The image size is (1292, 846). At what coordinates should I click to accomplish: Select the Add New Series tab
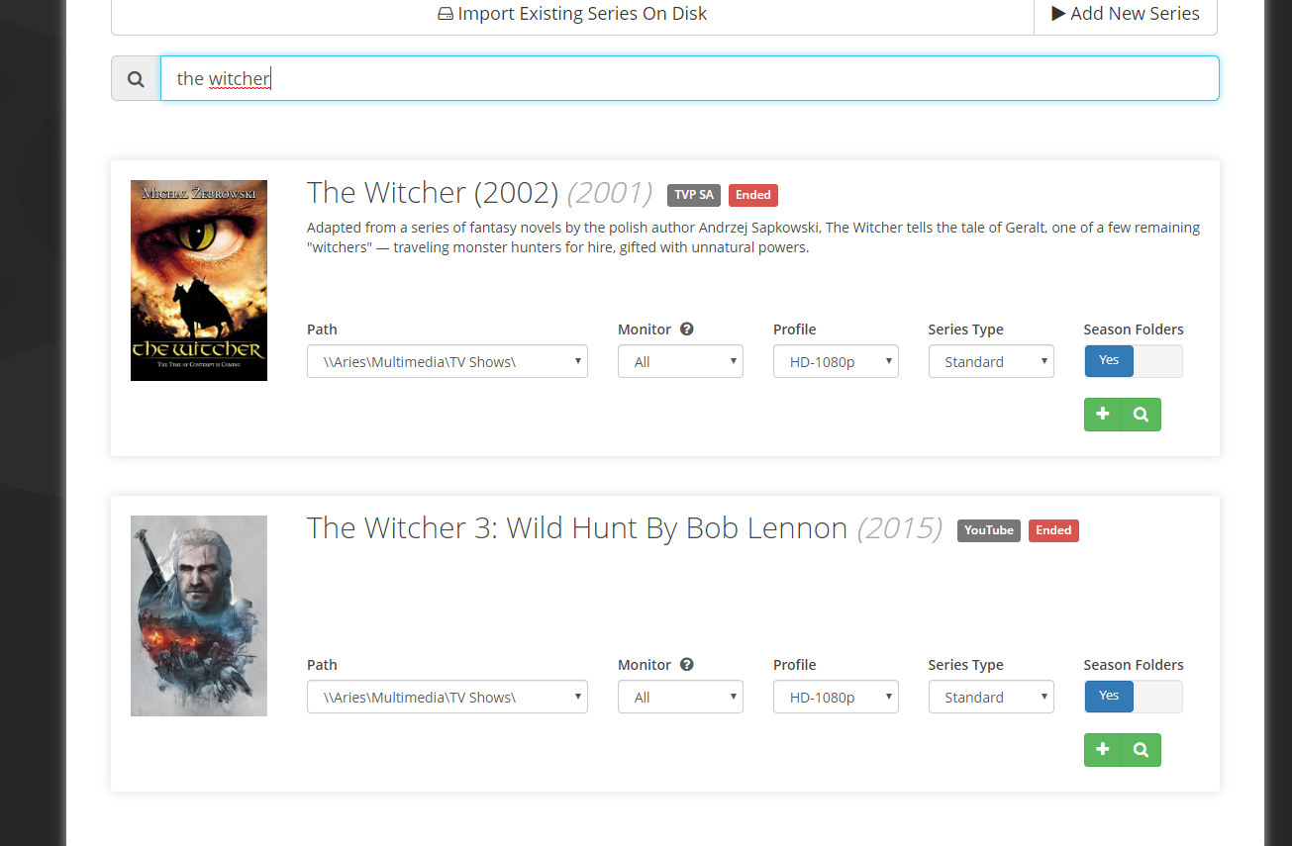tap(1125, 15)
